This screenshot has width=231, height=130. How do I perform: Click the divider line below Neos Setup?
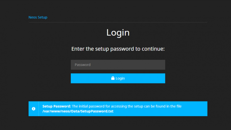(x=118, y=22)
